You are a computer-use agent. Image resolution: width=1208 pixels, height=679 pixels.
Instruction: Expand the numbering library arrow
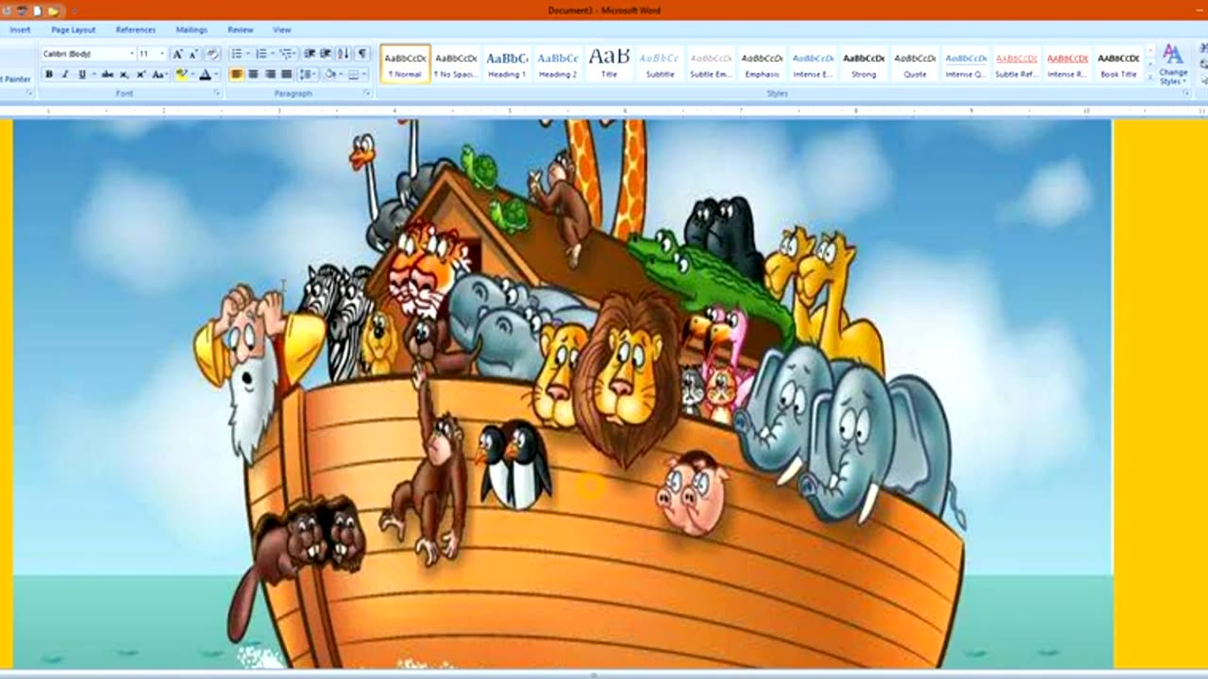(273, 54)
